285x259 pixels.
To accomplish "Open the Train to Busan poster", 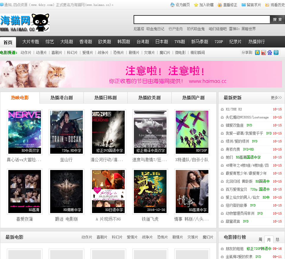I will [x=66, y=132].
